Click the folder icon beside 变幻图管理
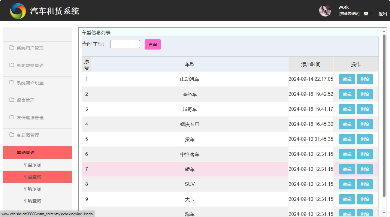 pos(12,135)
